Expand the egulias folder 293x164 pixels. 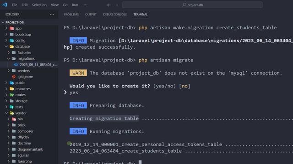[x=8, y=155]
